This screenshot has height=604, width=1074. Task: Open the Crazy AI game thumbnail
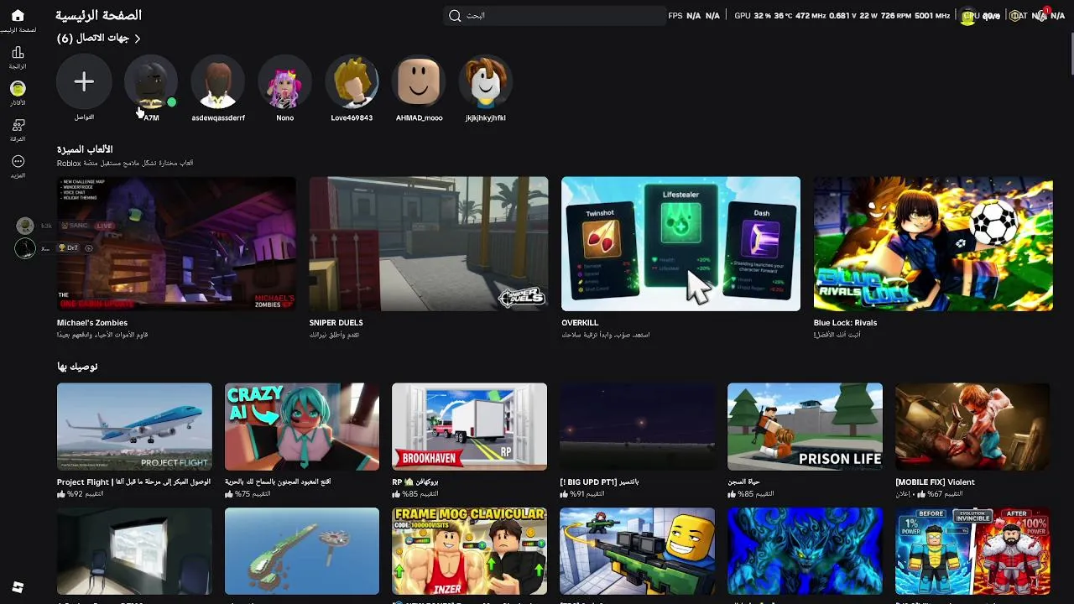tap(302, 427)
